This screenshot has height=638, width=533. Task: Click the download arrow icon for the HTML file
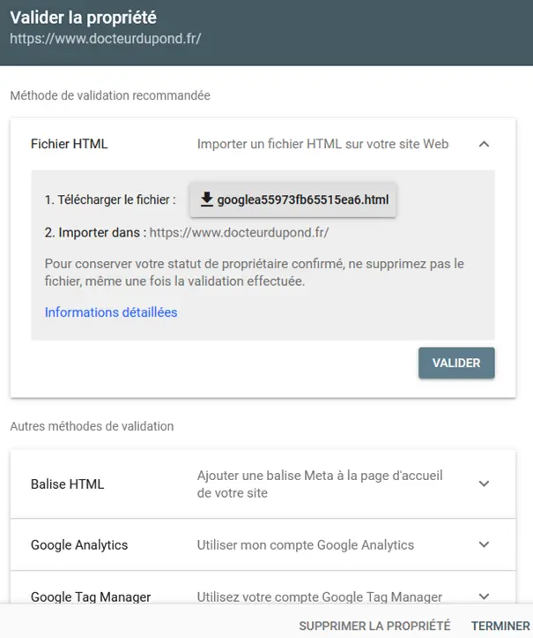(207, 199)
